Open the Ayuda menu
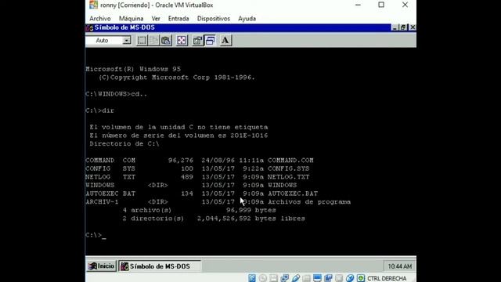Screen dimensions: 501x282 click(247, 19)
